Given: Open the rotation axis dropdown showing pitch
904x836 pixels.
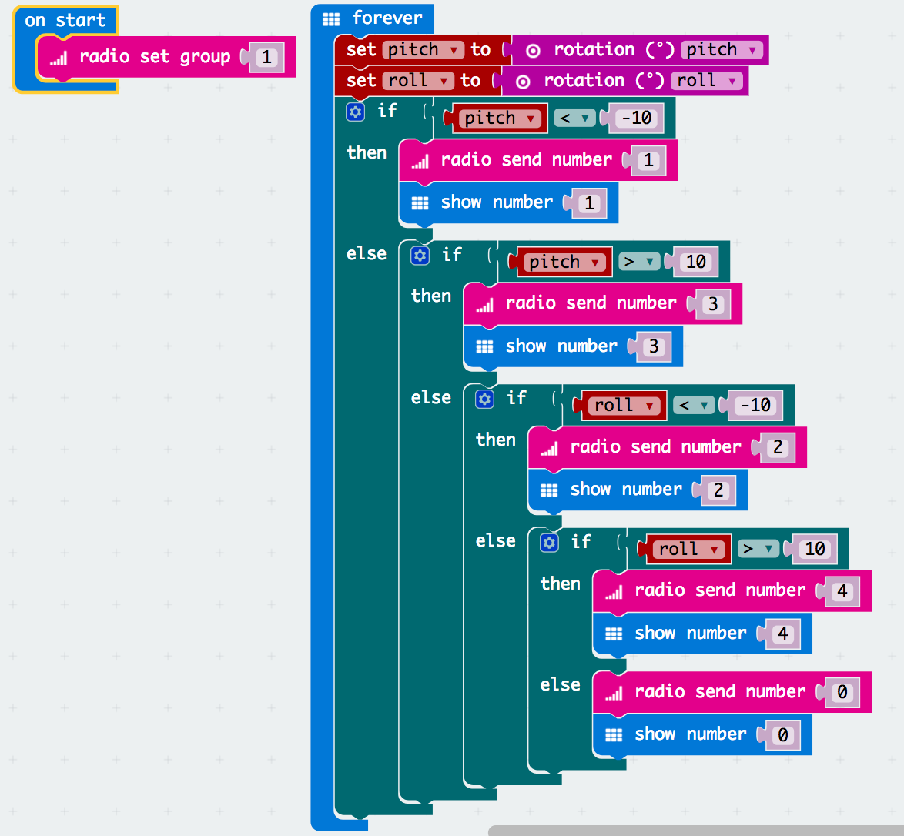Looking at the screenshot, I should click(752, 51).
